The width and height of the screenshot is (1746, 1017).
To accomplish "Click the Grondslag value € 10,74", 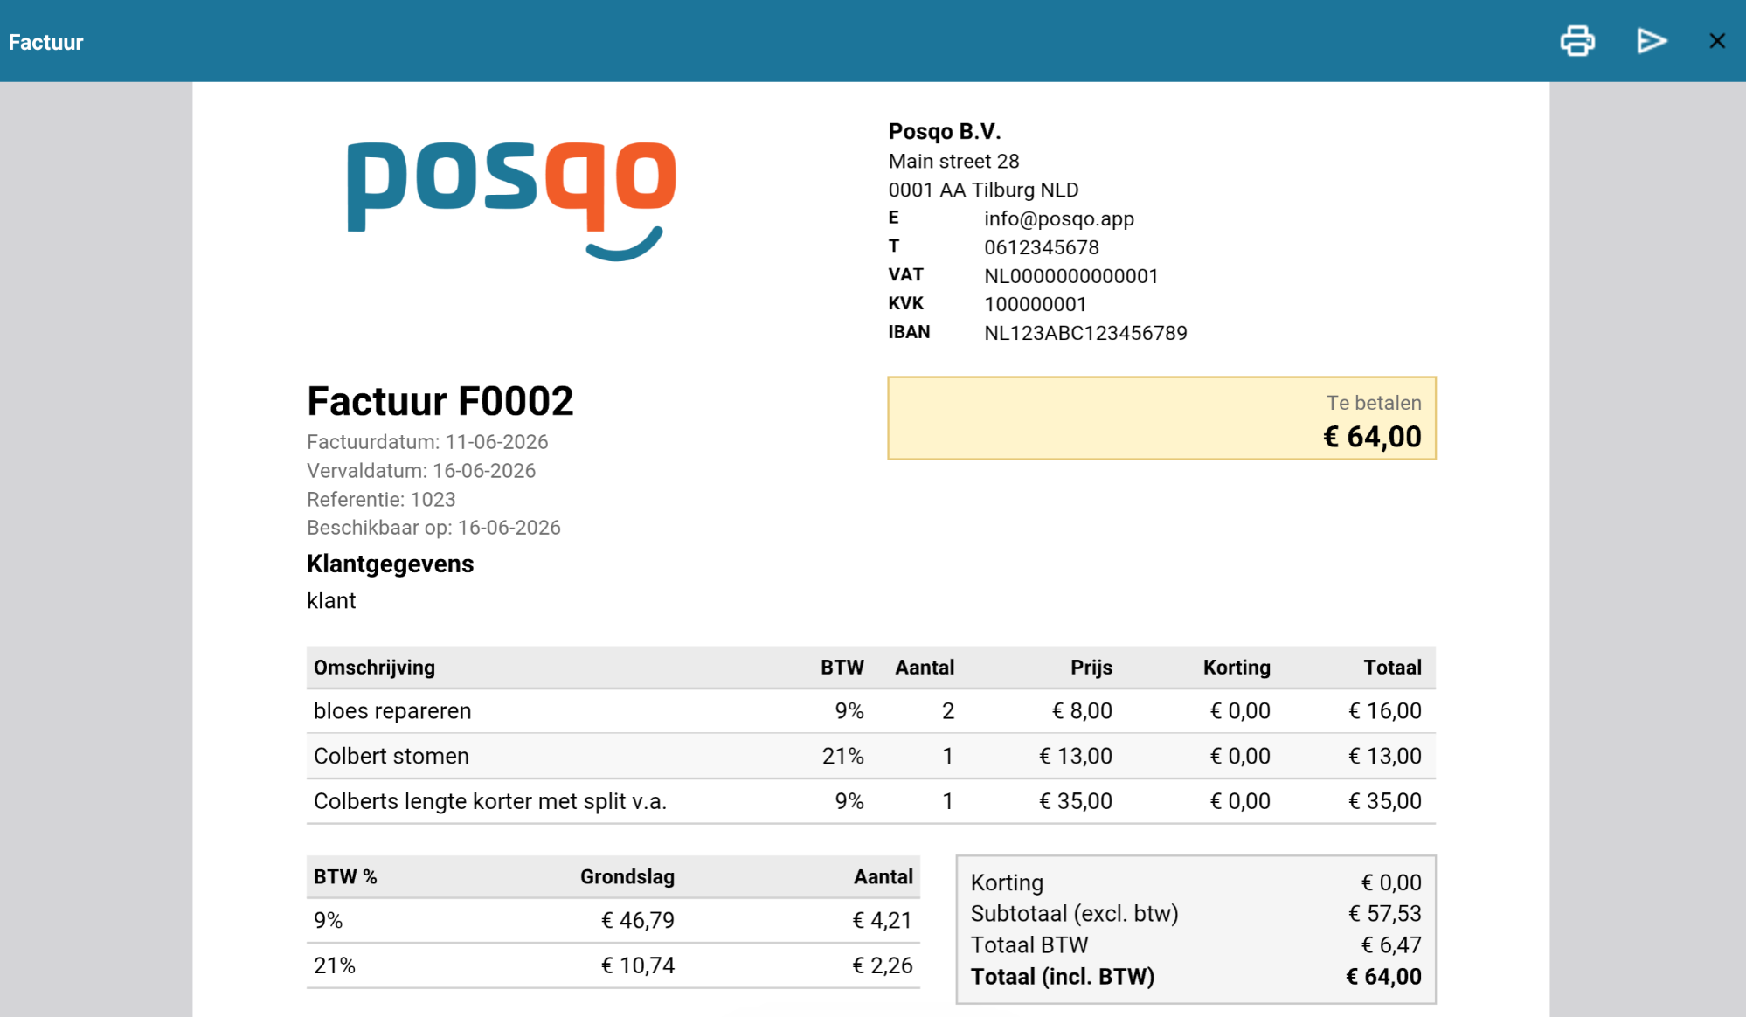I will (638, 966).
